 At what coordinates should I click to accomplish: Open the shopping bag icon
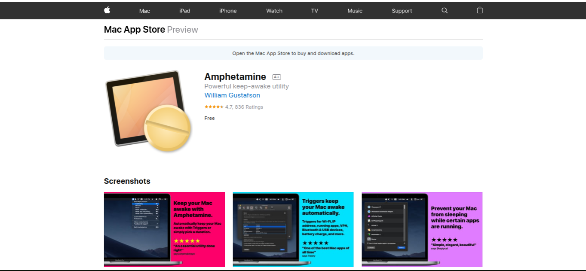(480, 10)
